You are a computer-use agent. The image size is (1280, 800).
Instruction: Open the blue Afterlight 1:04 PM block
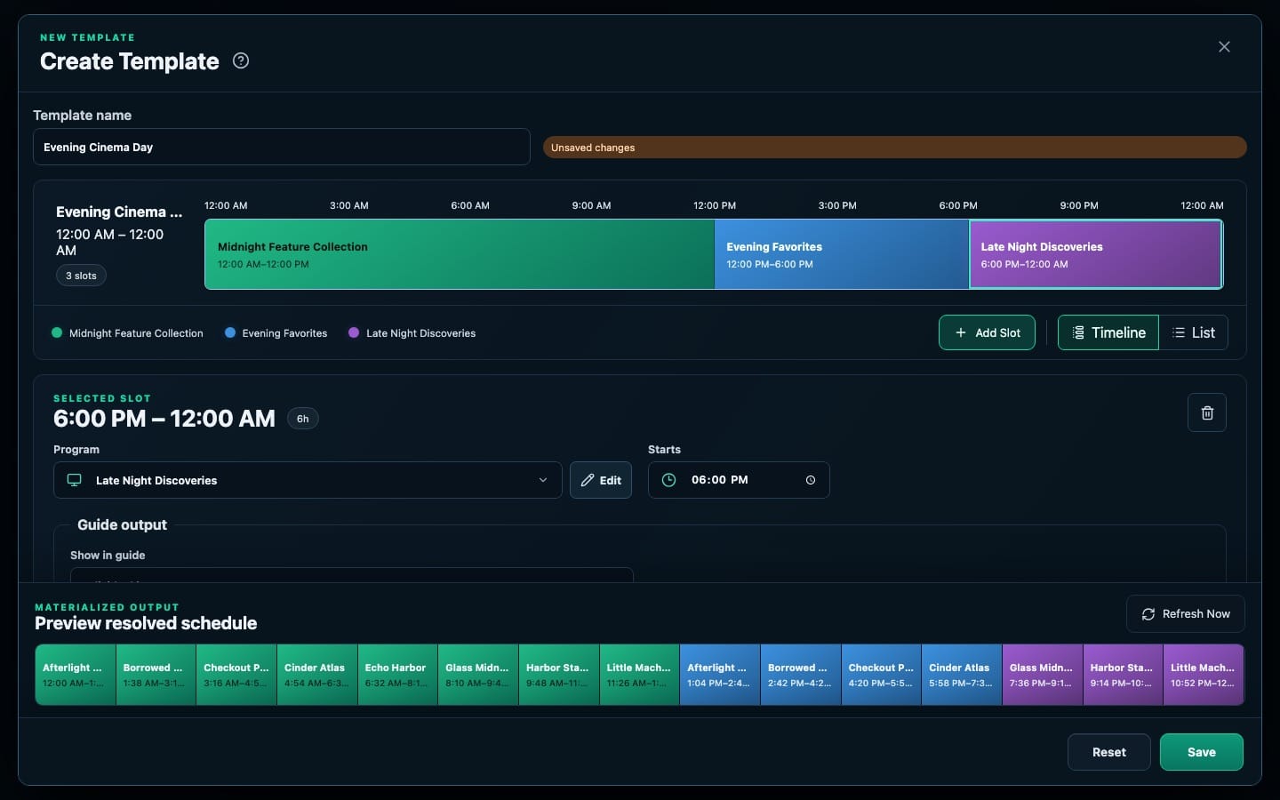coord(720,675)
